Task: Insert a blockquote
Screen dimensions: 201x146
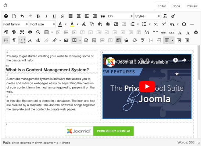Action: click(103, 16)
